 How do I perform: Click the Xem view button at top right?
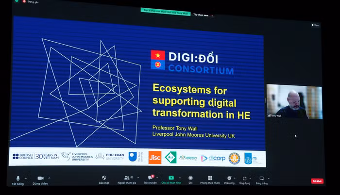click(315, 25)
